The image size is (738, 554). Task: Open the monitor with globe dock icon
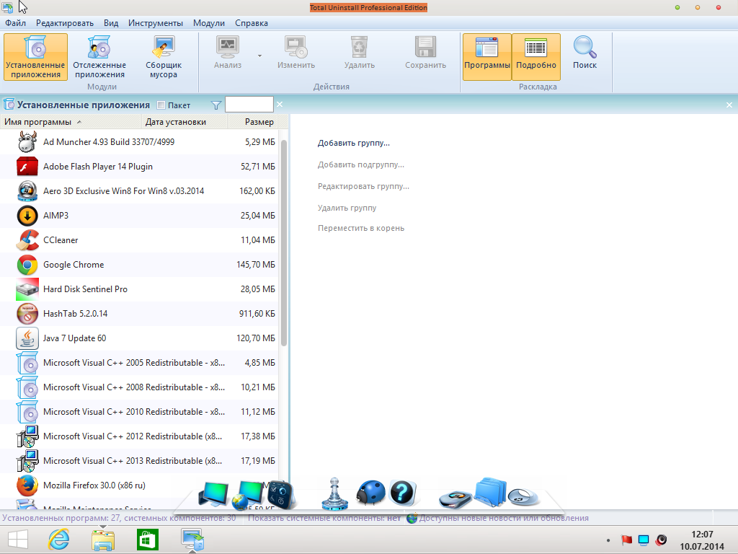click(246, 495)
